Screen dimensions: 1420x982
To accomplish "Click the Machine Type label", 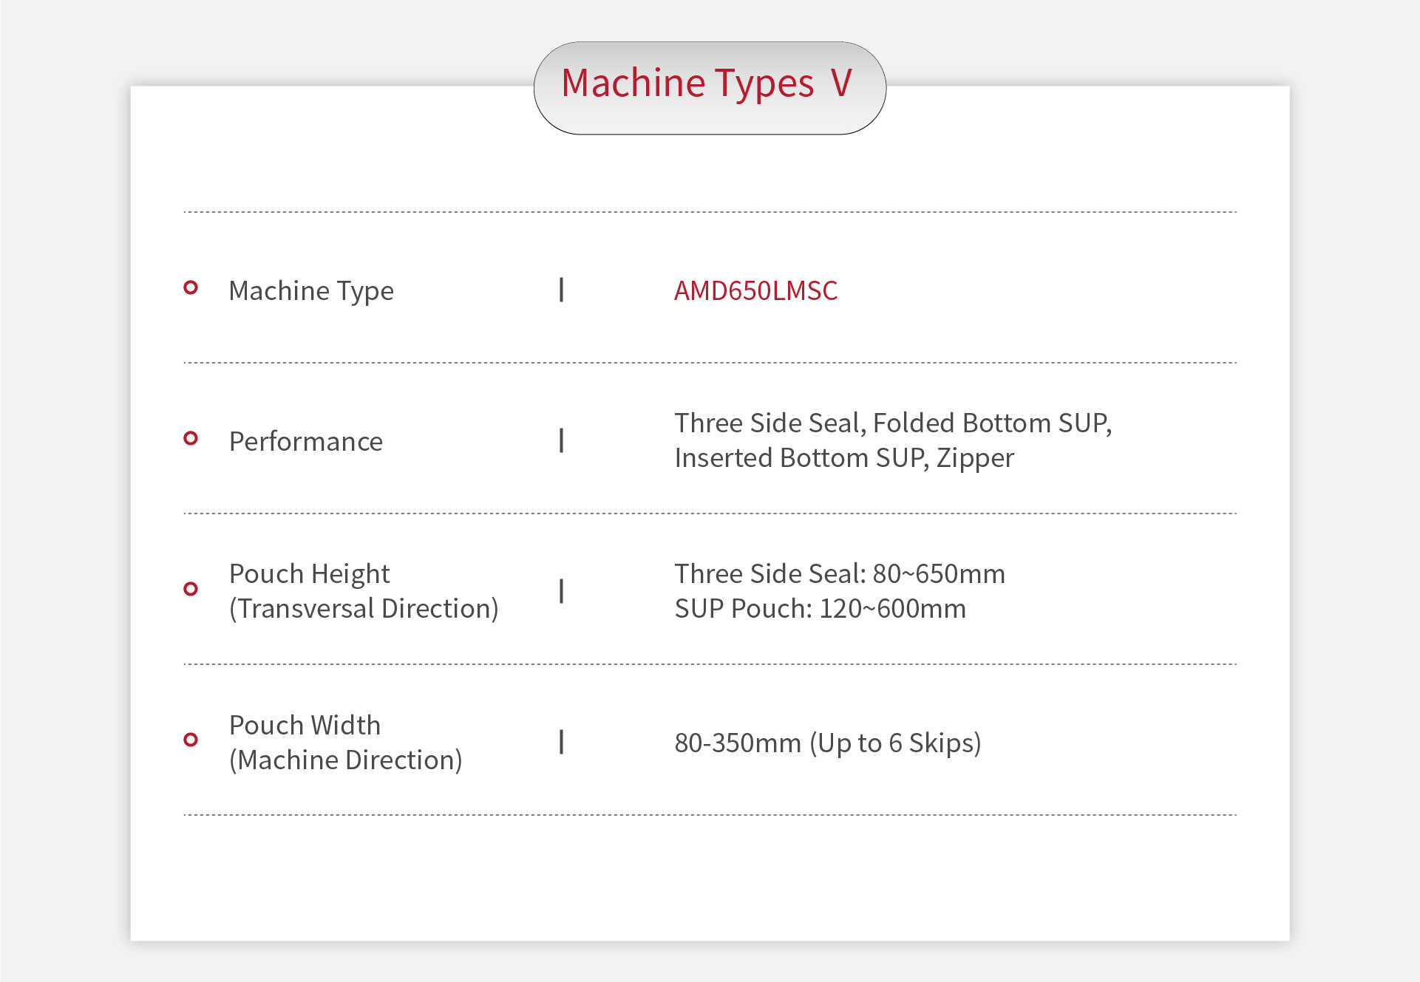I will [311, 291].
